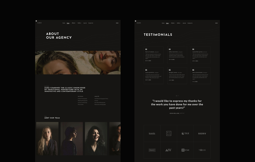Click Journal in the Testimonials page navigation
This screenshot has height=162, width=255.
184,23
